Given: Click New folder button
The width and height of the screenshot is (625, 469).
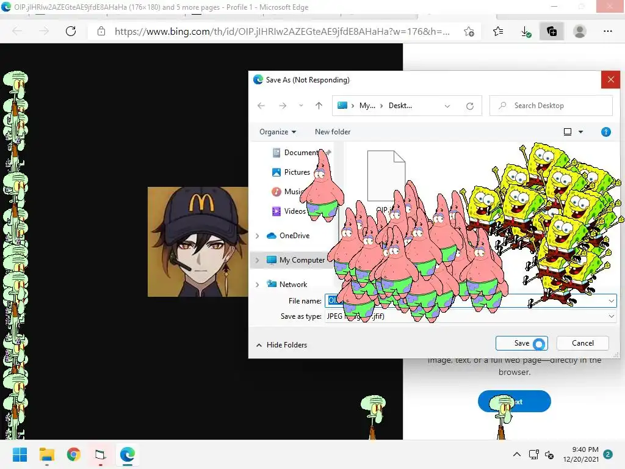Looking at the screenshot, I should point(333,132).
